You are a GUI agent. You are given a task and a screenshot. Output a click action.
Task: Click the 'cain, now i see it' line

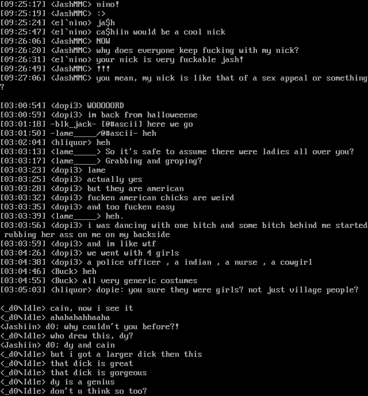(92, 308)
